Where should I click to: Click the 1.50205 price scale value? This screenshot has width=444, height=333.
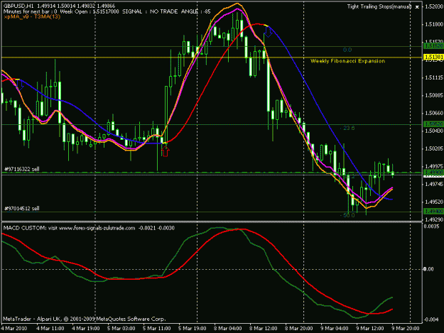[x=434, y=149]
